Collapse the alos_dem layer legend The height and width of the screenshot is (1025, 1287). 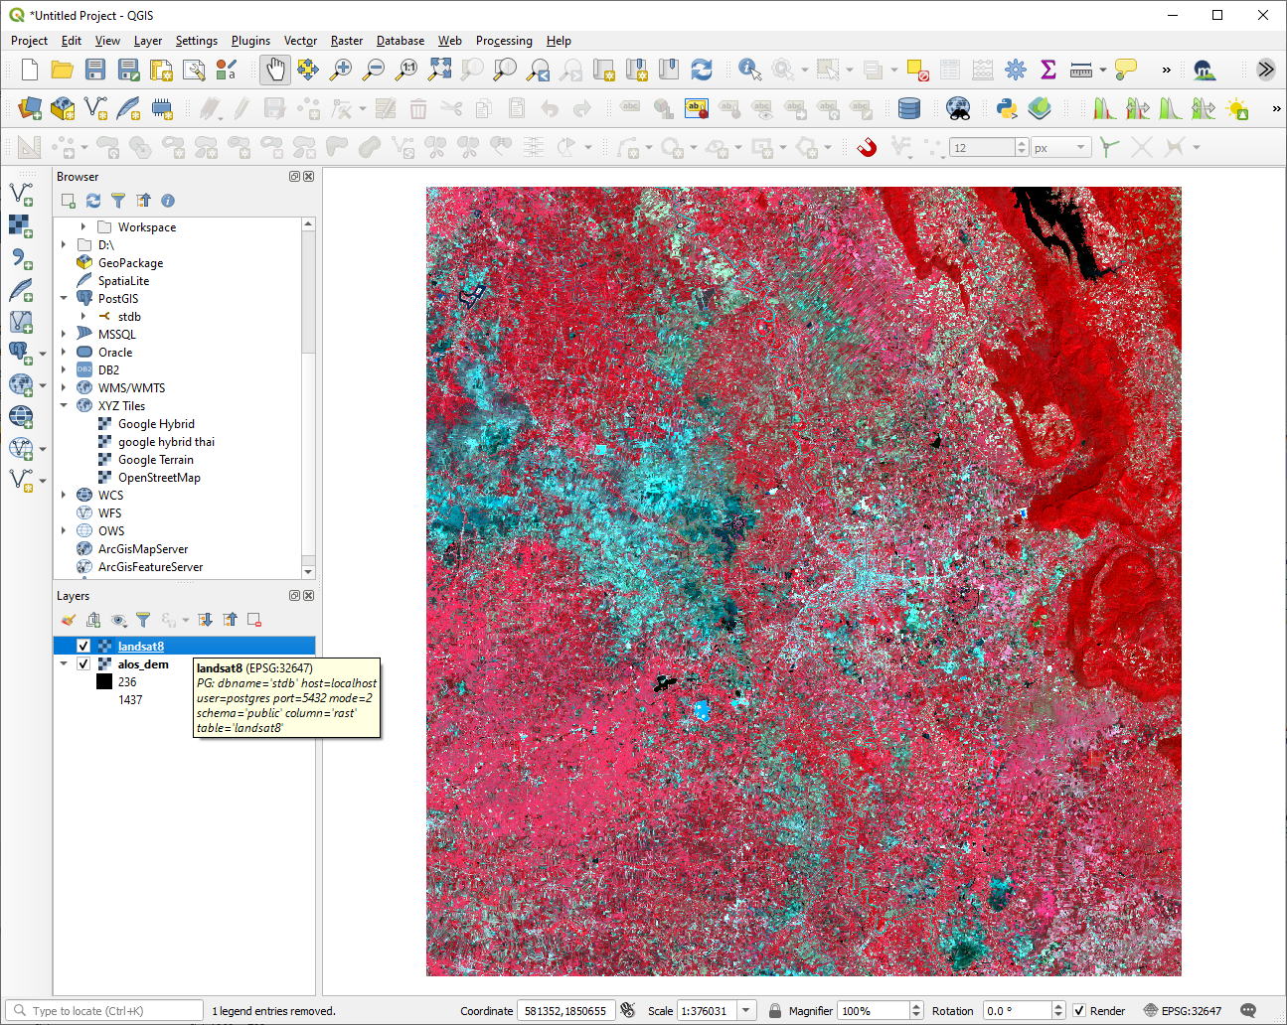pos(64,663)
